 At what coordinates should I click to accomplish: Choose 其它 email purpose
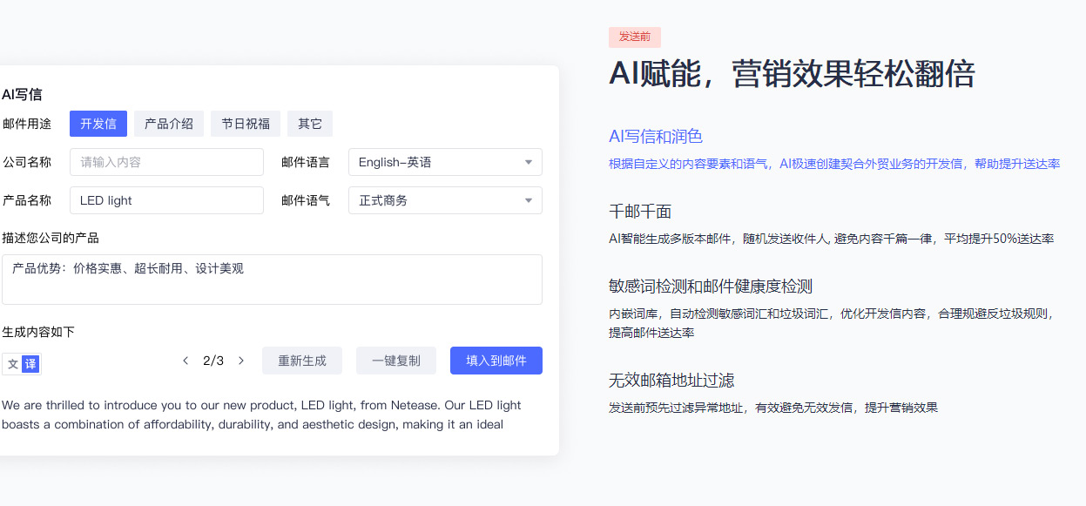[310, 124]
